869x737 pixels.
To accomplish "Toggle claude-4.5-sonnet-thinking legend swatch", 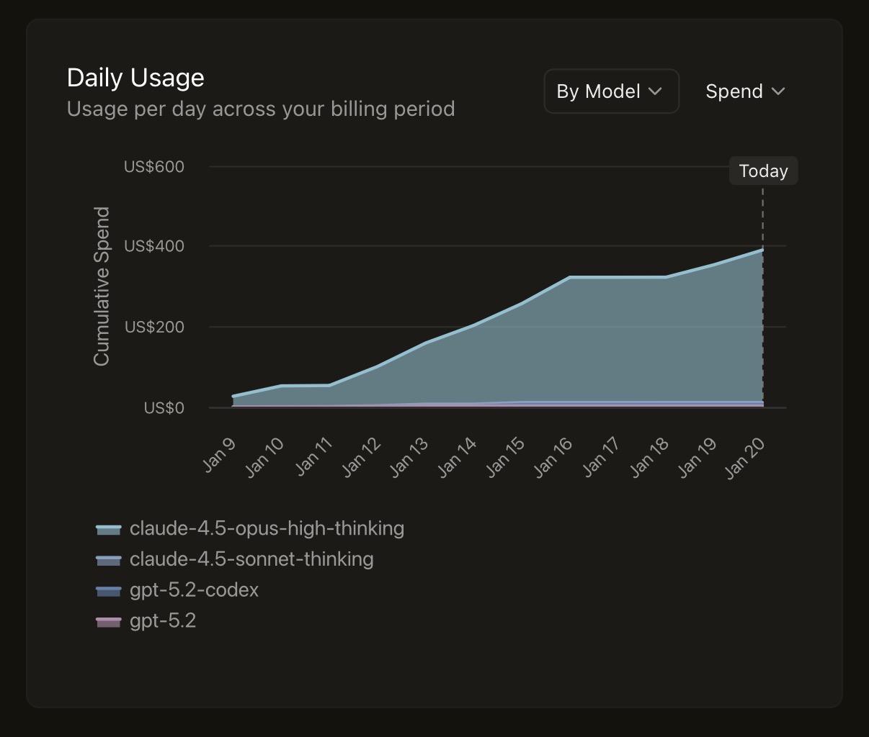I will click(108, 561).
